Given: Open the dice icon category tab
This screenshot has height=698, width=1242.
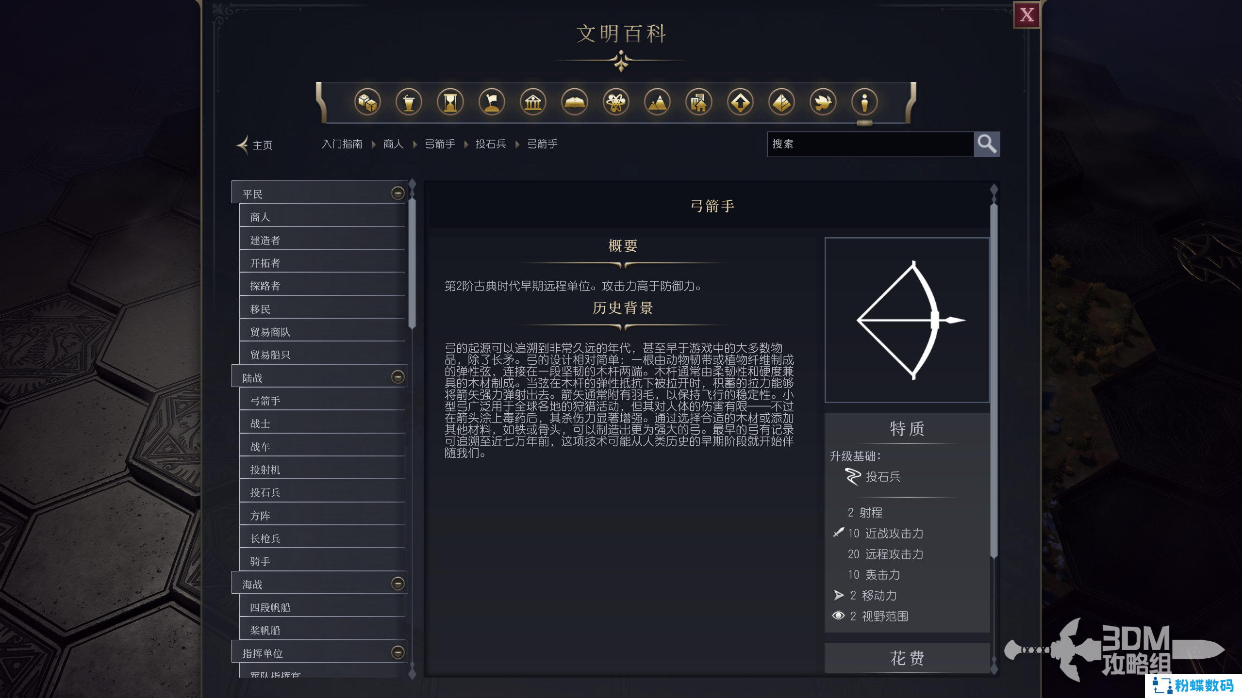Looking at the screenshot, I should (367, 102).
